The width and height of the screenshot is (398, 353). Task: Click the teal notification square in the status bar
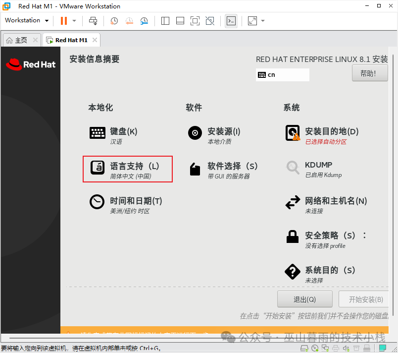(x=383, y=349)
